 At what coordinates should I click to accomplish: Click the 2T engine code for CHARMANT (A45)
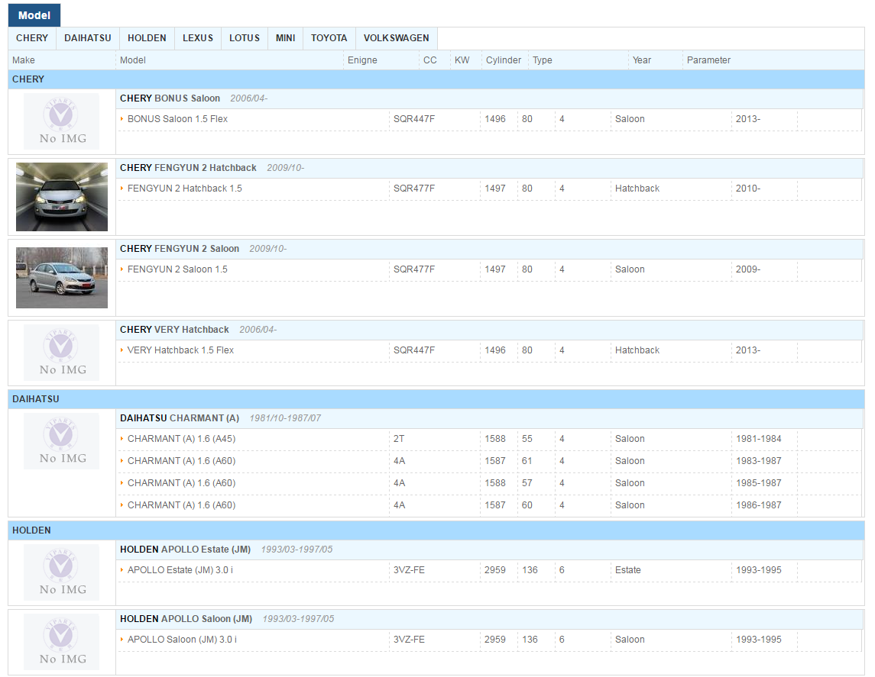[399, 439]
